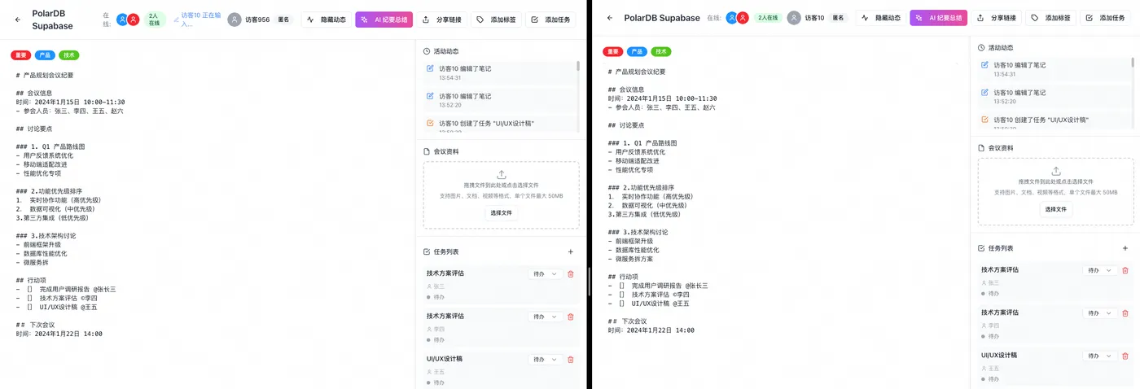Add a task via plus icon in 访客10's window

pos(1125,248)
